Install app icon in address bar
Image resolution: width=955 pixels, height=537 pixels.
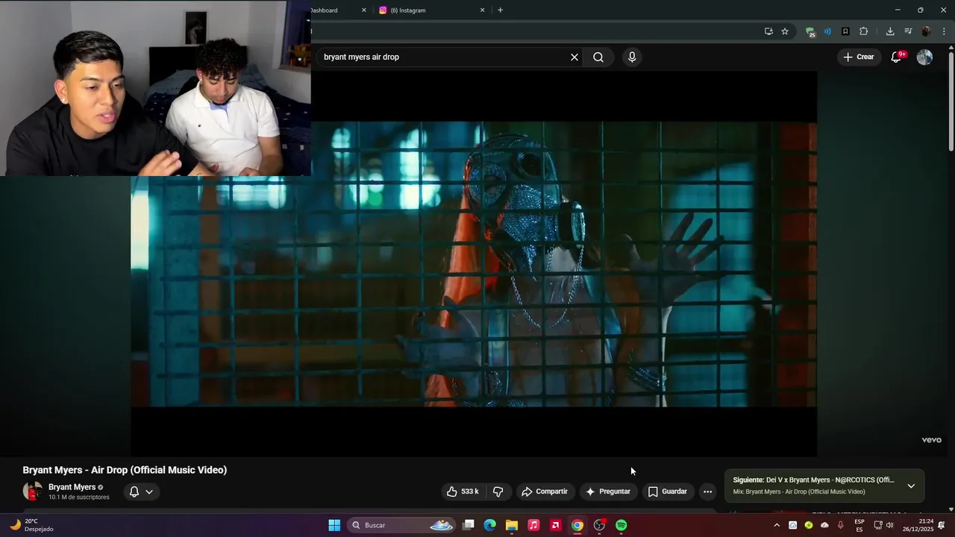click(x=768, y=31)
